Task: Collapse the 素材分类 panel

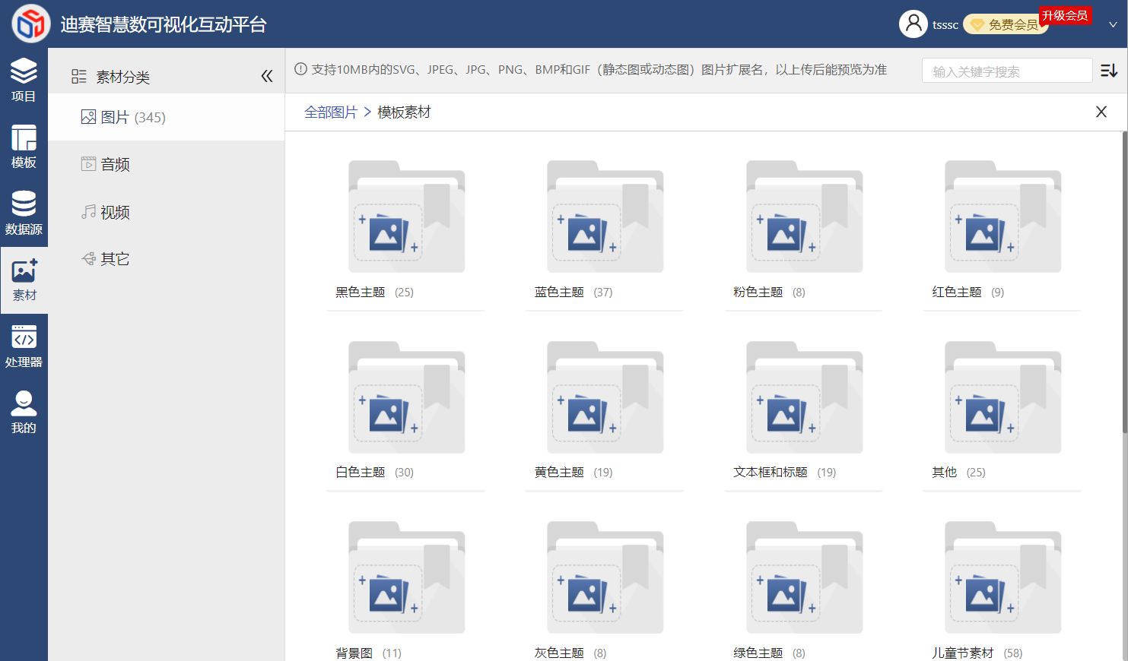Action: pyautogui.click(x=267, y=76)
